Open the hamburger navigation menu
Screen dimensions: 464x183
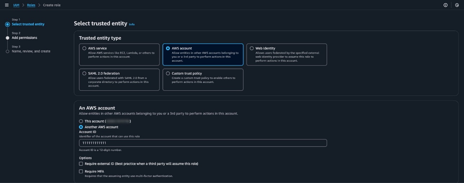[x=6, y=5]
